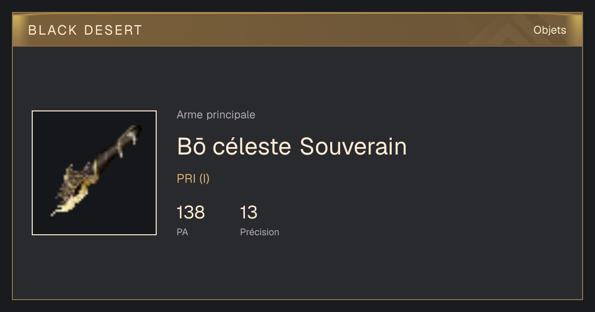Viewport: 595px width, 312px height.
Task: Click the 13 accuracy value
Action: click(249, 212)
